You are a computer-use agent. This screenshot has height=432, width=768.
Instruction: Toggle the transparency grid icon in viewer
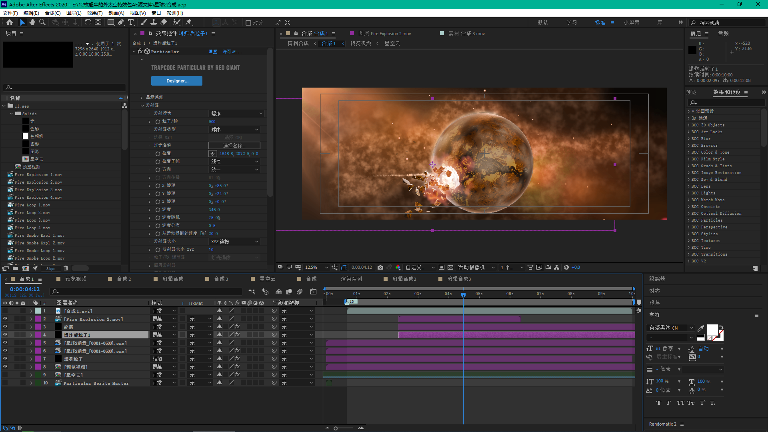(x=450, y=267)
